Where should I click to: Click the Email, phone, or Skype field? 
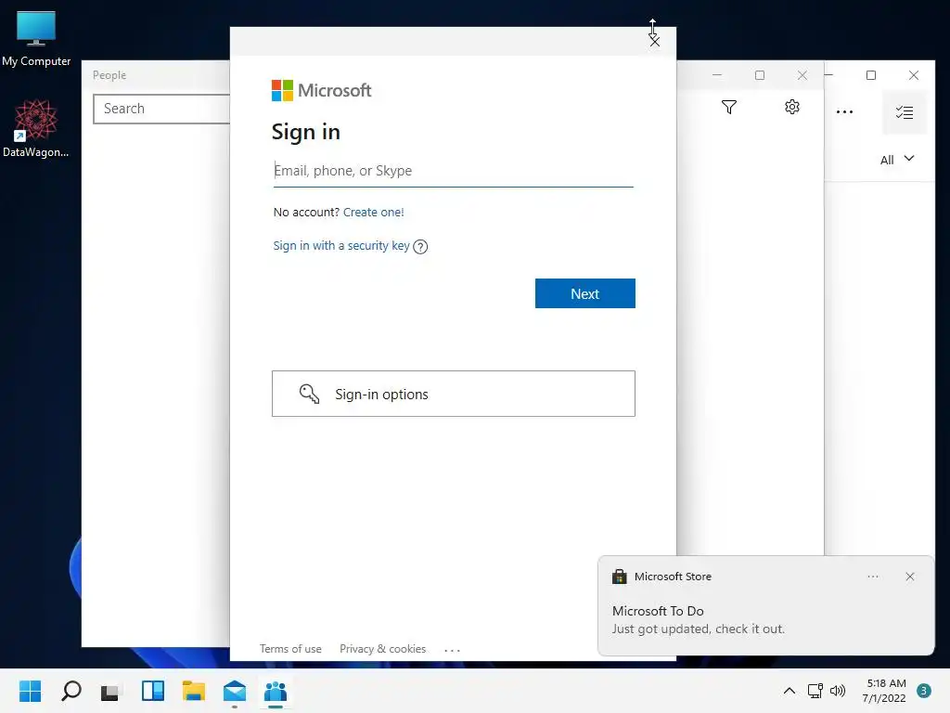453,171
